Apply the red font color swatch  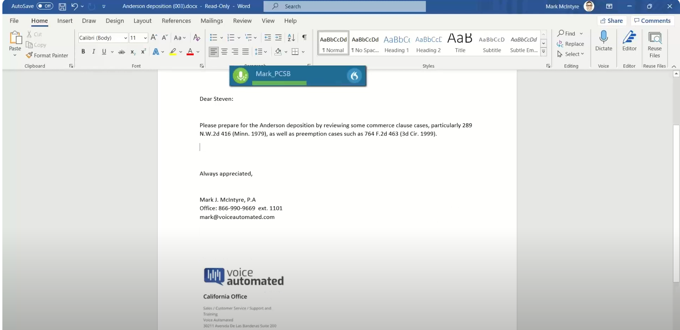(190, 52)
